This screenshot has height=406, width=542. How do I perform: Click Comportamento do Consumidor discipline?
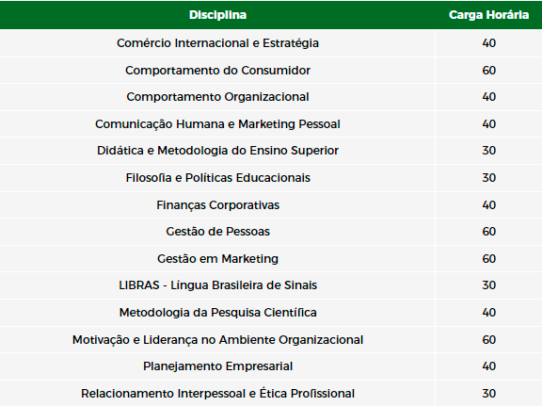217,71
